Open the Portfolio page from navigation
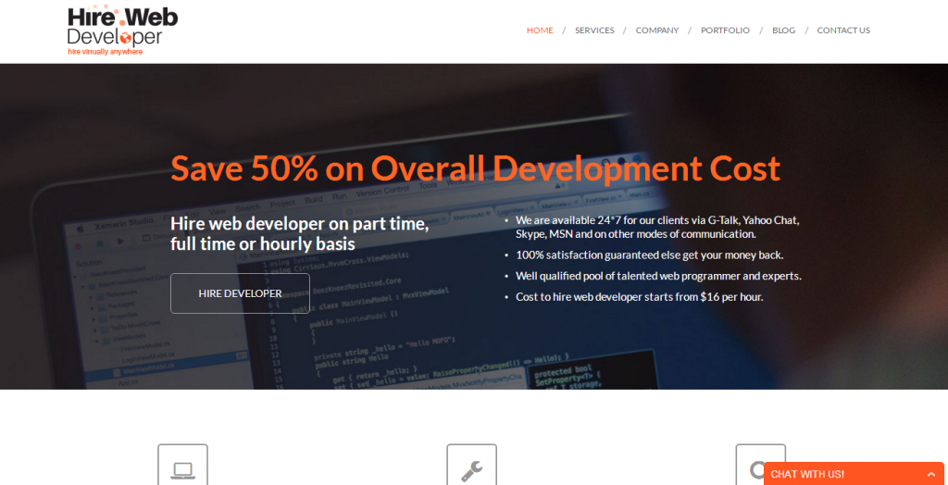 tap(725, 31)
